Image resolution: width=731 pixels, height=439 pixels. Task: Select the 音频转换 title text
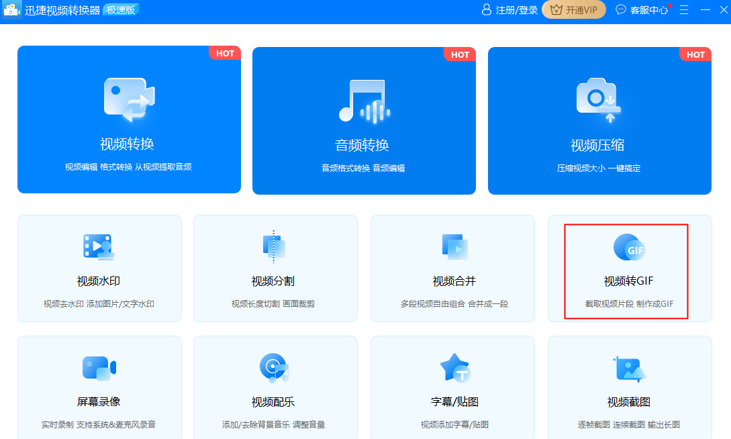[x=362, y=146]
